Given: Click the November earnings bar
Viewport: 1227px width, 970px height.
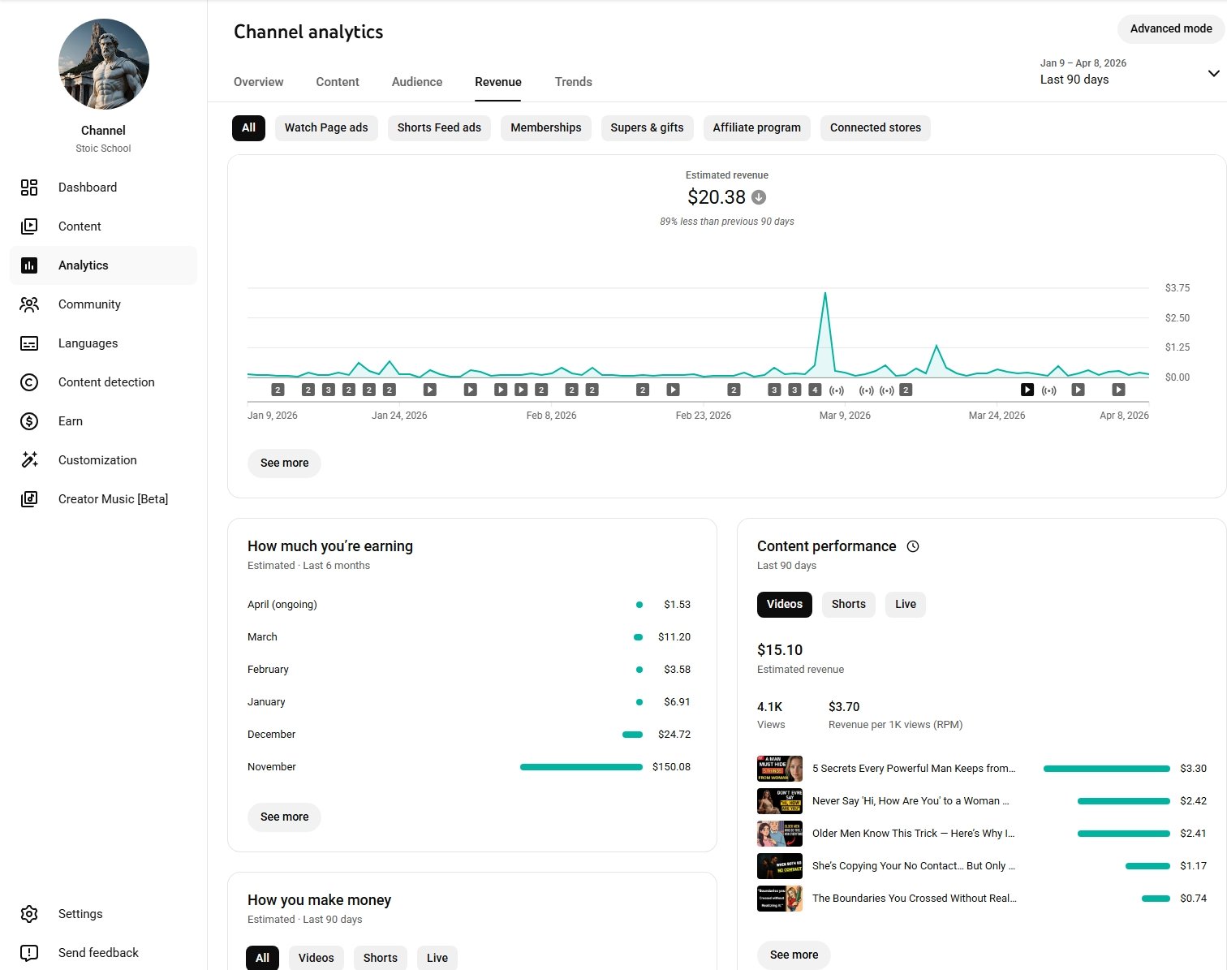Looking at the screenshot, I should (x=581, y=767).
